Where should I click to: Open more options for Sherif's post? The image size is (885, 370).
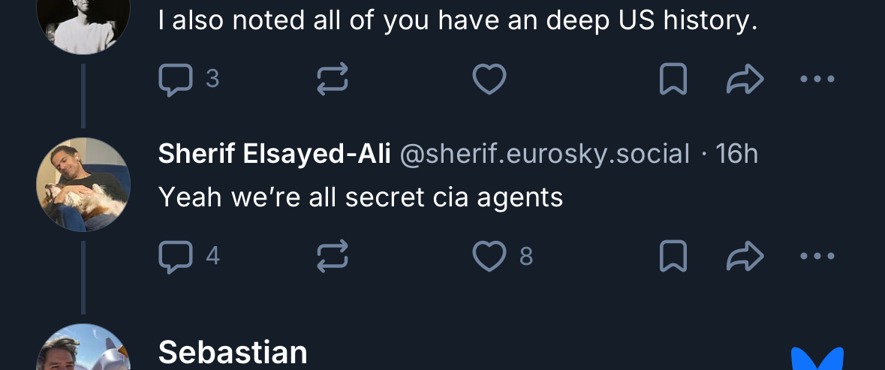point(817,257)
